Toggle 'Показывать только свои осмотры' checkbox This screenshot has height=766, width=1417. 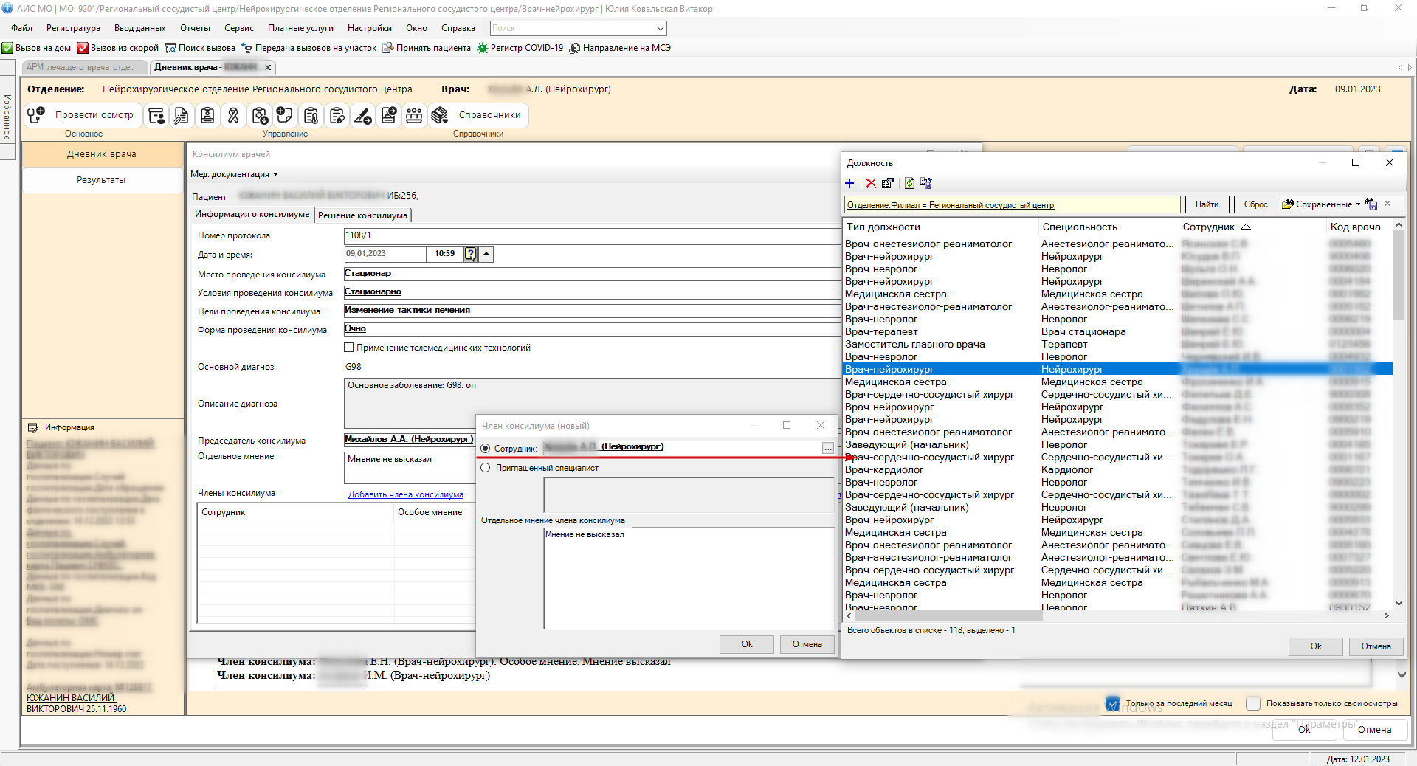[1252, 703]
